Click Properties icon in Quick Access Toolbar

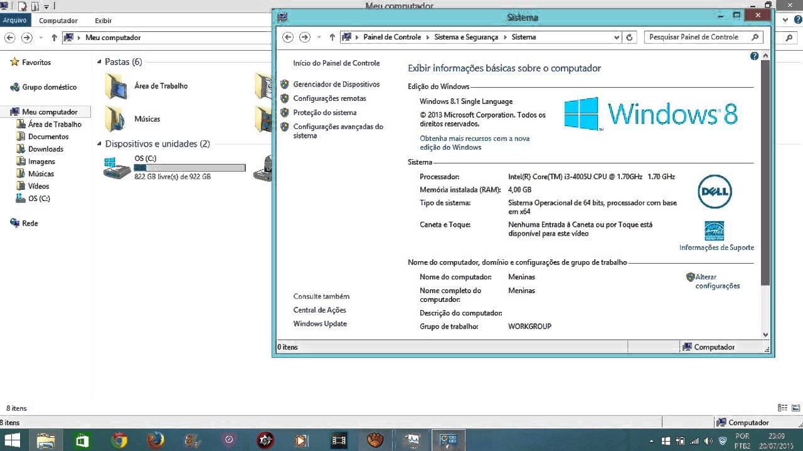point(22,7)
